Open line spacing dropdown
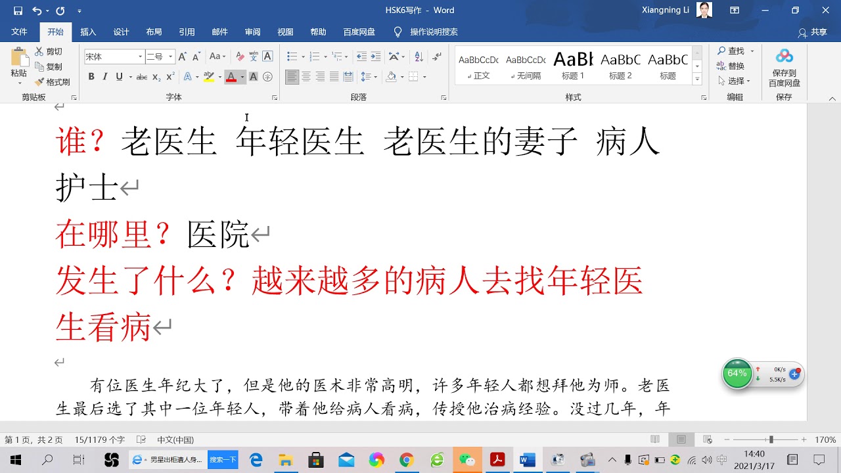This screenshot has height=473, width=841. (369, 77)
